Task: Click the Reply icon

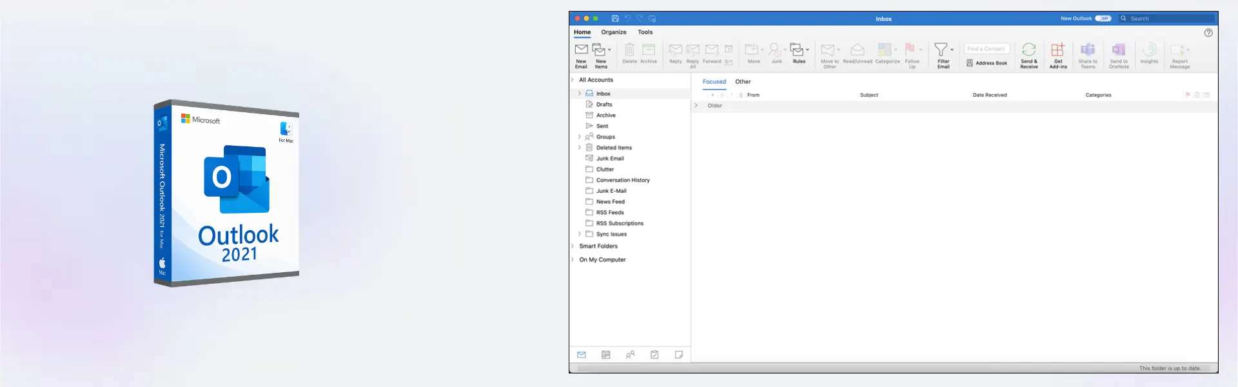Action: pyautogui.click(x=675, y=50)
